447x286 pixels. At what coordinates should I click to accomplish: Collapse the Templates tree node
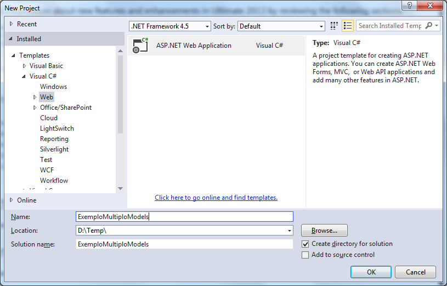coord(13,55)
